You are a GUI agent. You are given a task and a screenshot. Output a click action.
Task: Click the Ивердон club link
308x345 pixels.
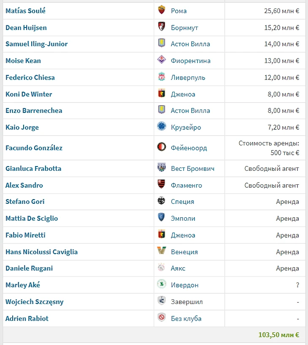(x=185, y=285)
